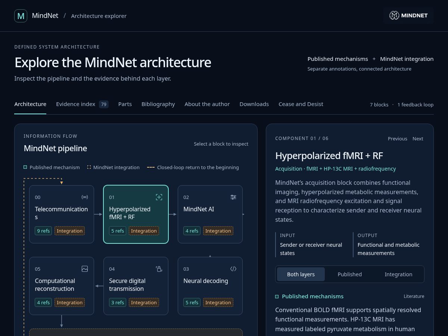This screenshot has height=336, width=448.
Task: Click Integration tag in Secure digital transmission block
Action: point(144,302)
